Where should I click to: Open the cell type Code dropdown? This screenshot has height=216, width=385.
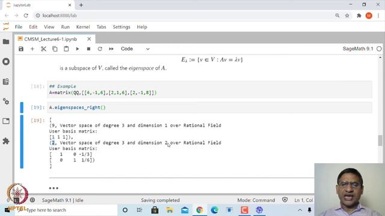pyautogui.click(x=135, y=49)
